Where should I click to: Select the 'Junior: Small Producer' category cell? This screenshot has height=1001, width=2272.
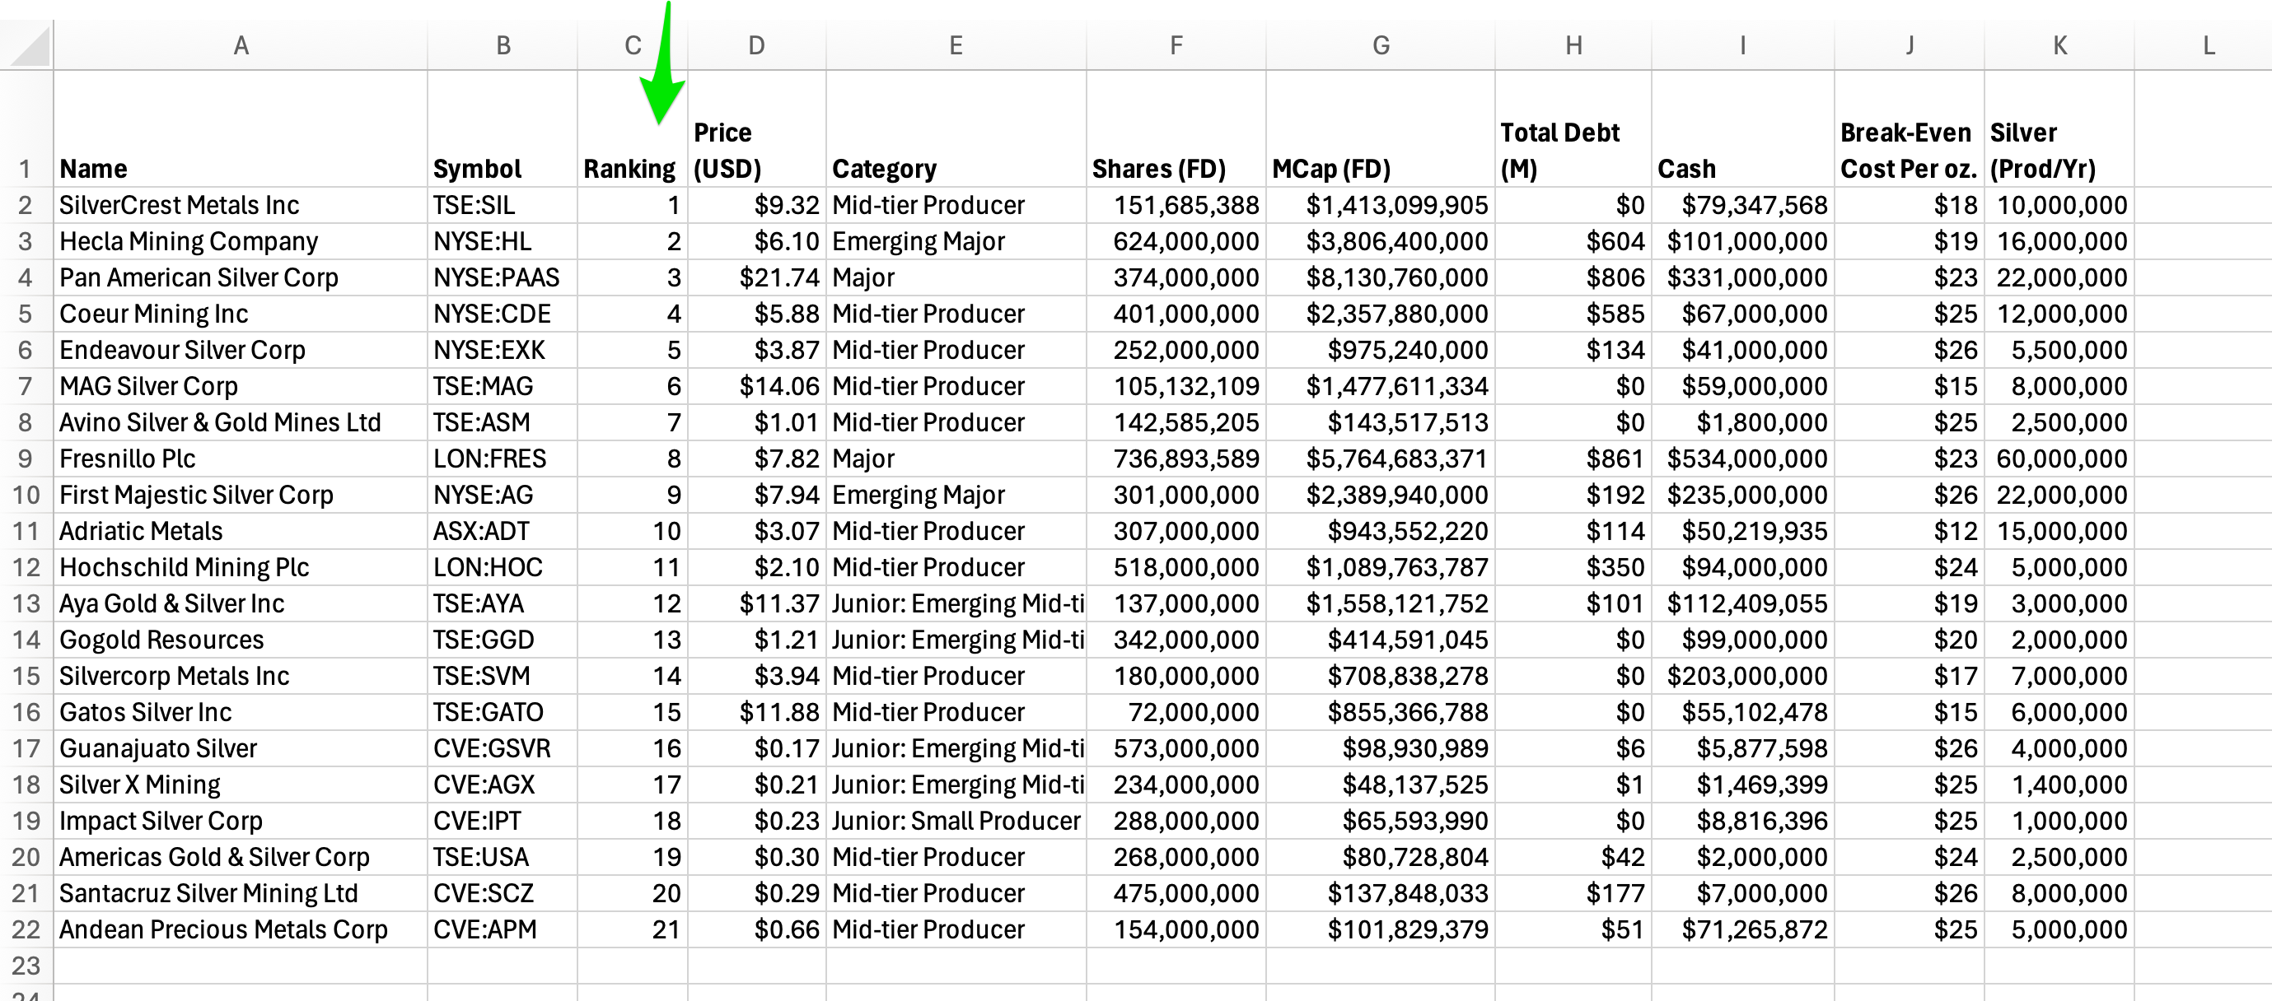point(956,821)
